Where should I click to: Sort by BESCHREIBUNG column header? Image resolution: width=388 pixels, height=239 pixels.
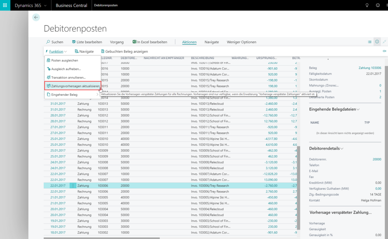[202, 58]
